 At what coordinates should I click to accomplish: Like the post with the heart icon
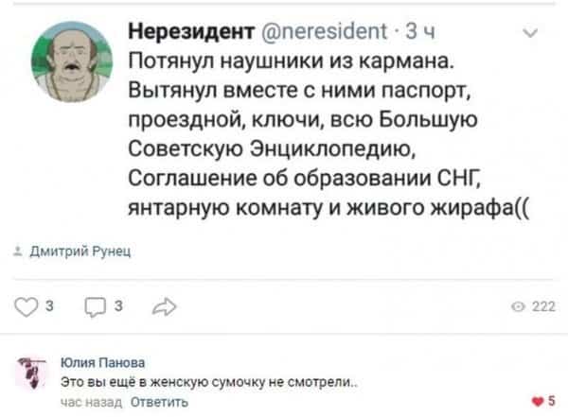click(x=27, y=307)
